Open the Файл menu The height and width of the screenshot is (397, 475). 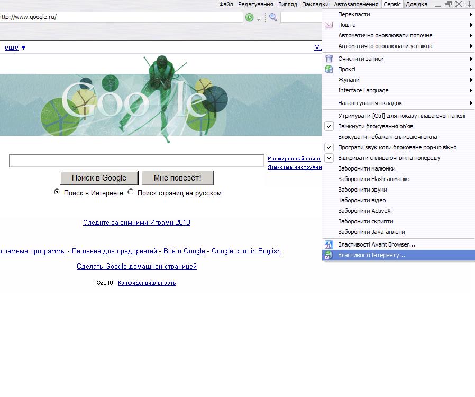tap(226, 4)
